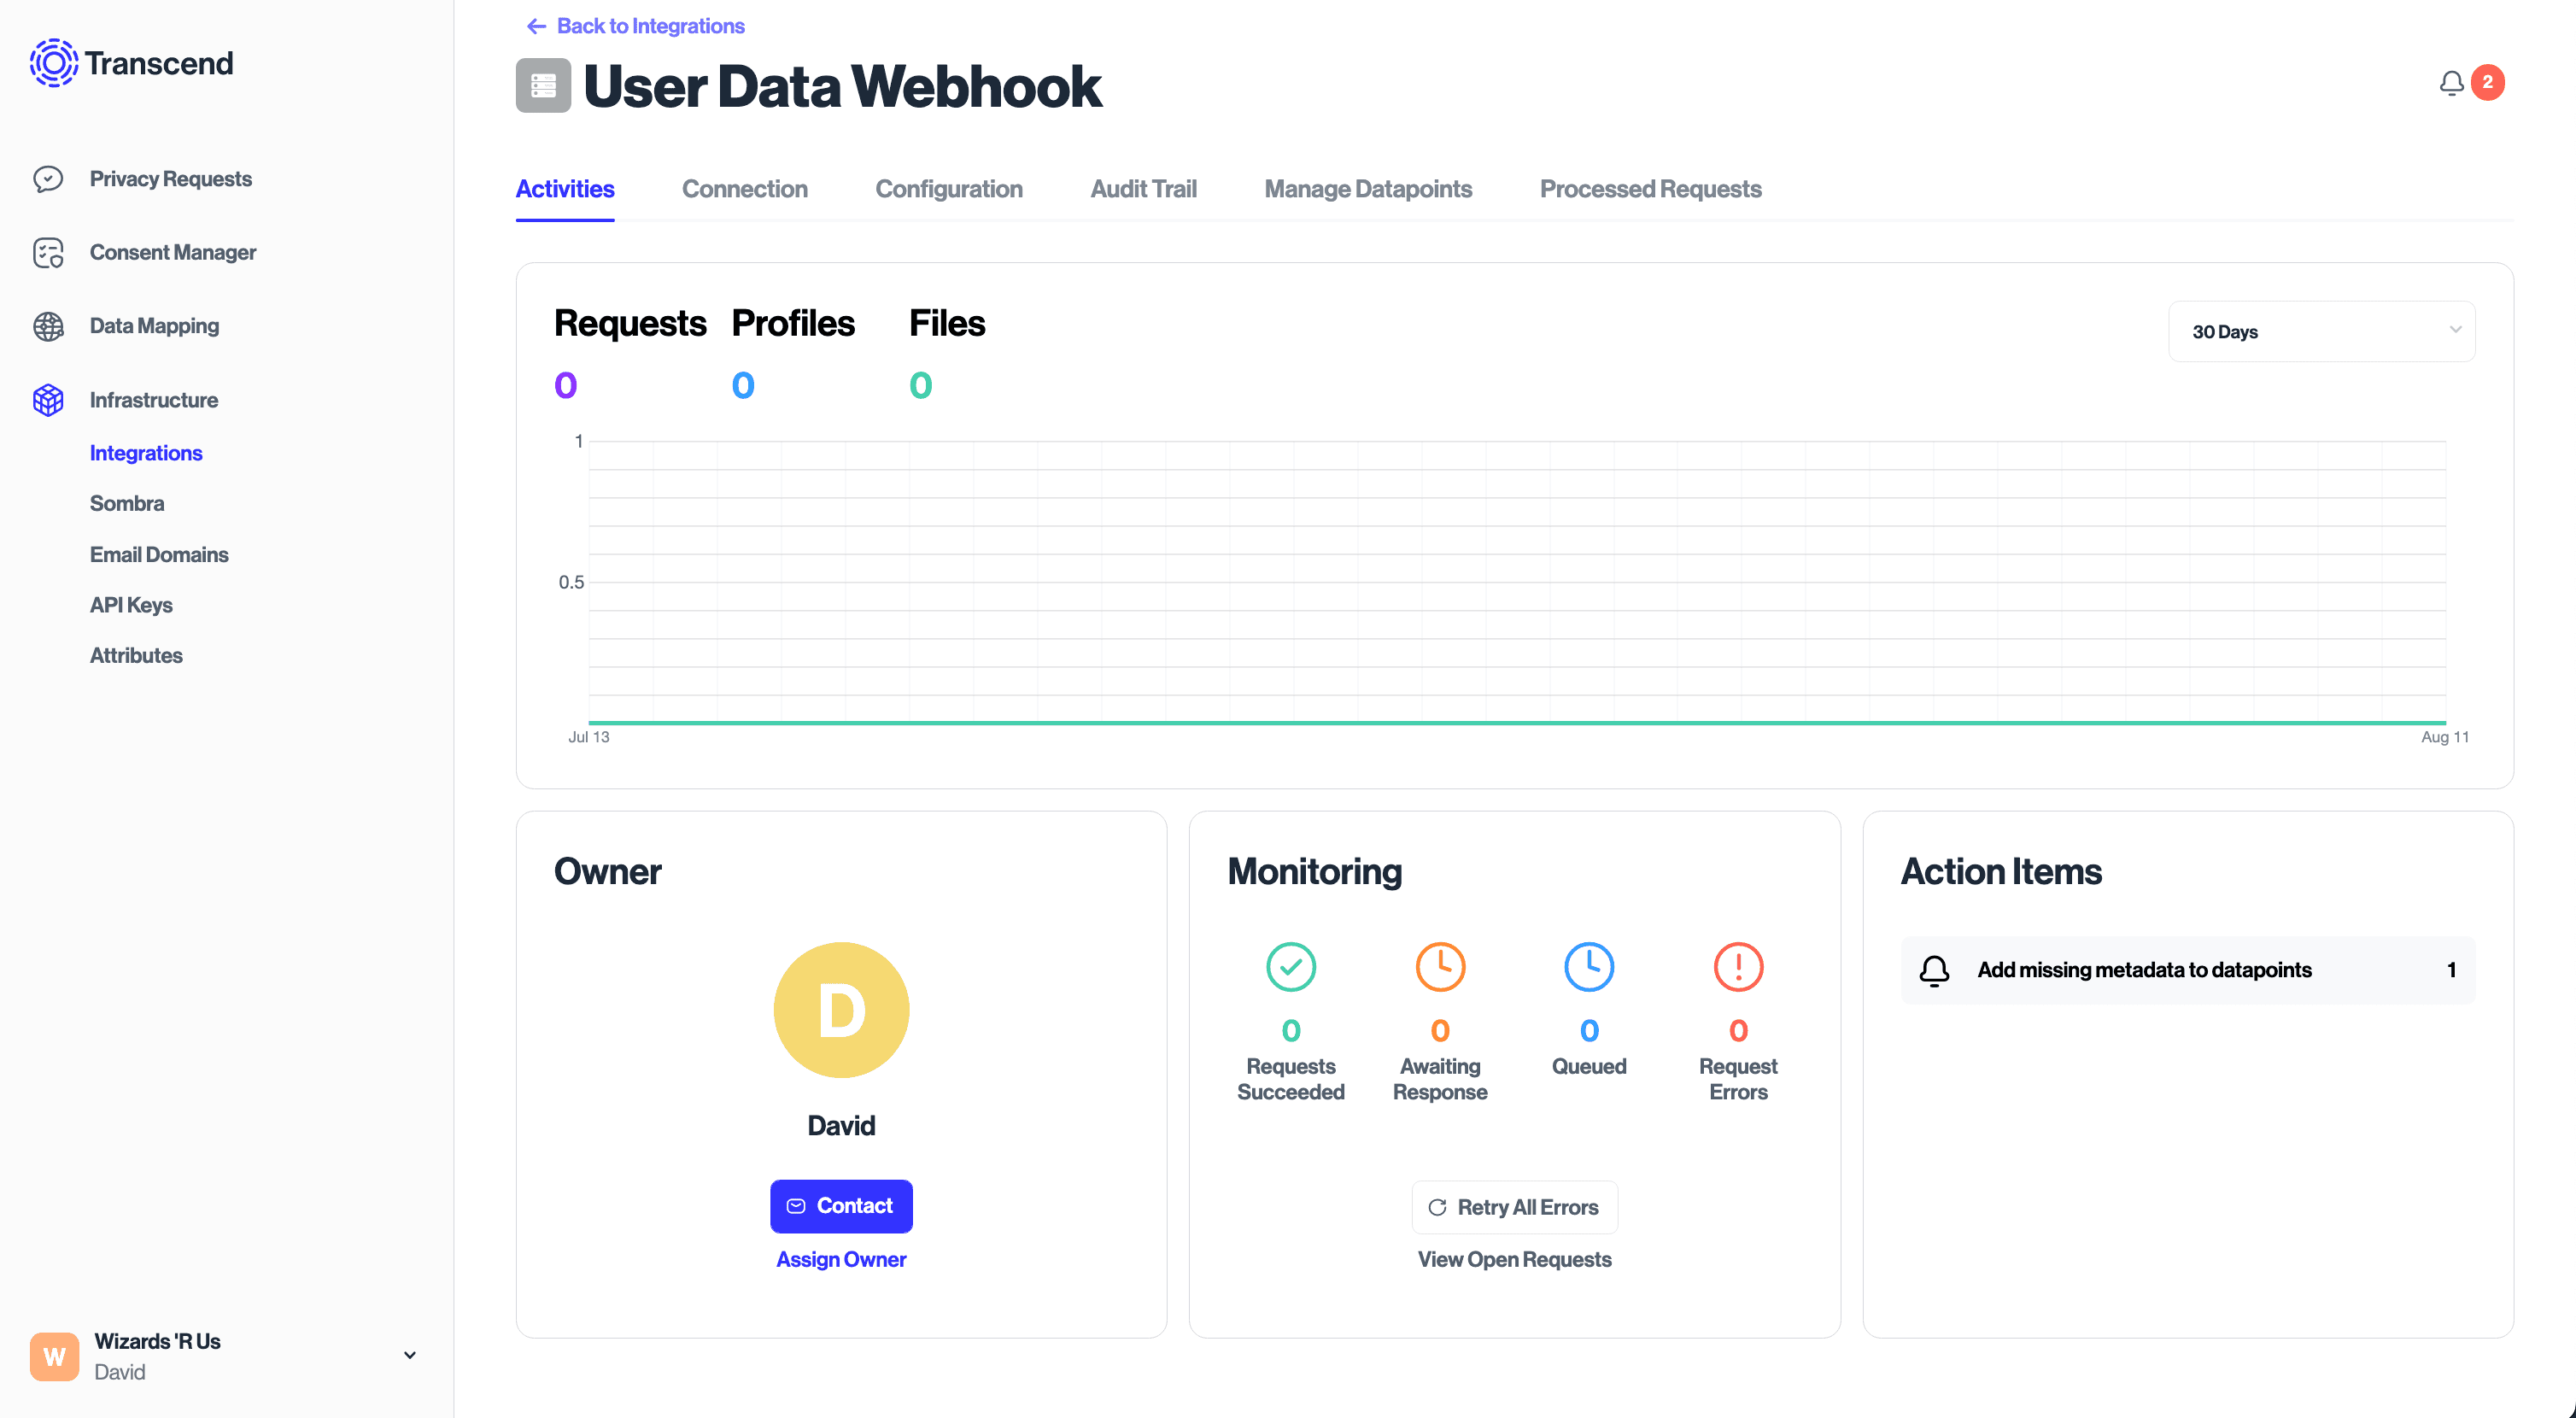Switch to the Configuration tab
Viewport: 2576px width, 1418px height.
[x=948, y=187]
